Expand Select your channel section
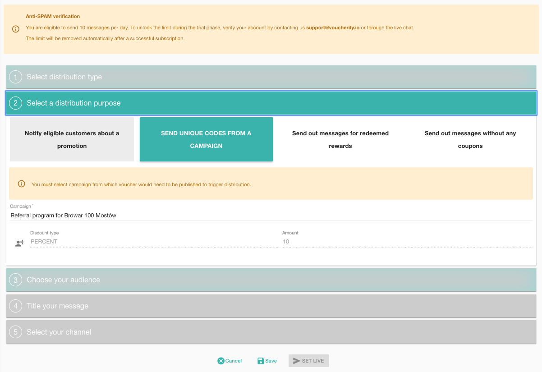Screen dimensions: 542x372 pyautogui.click(x=271, y=332)
